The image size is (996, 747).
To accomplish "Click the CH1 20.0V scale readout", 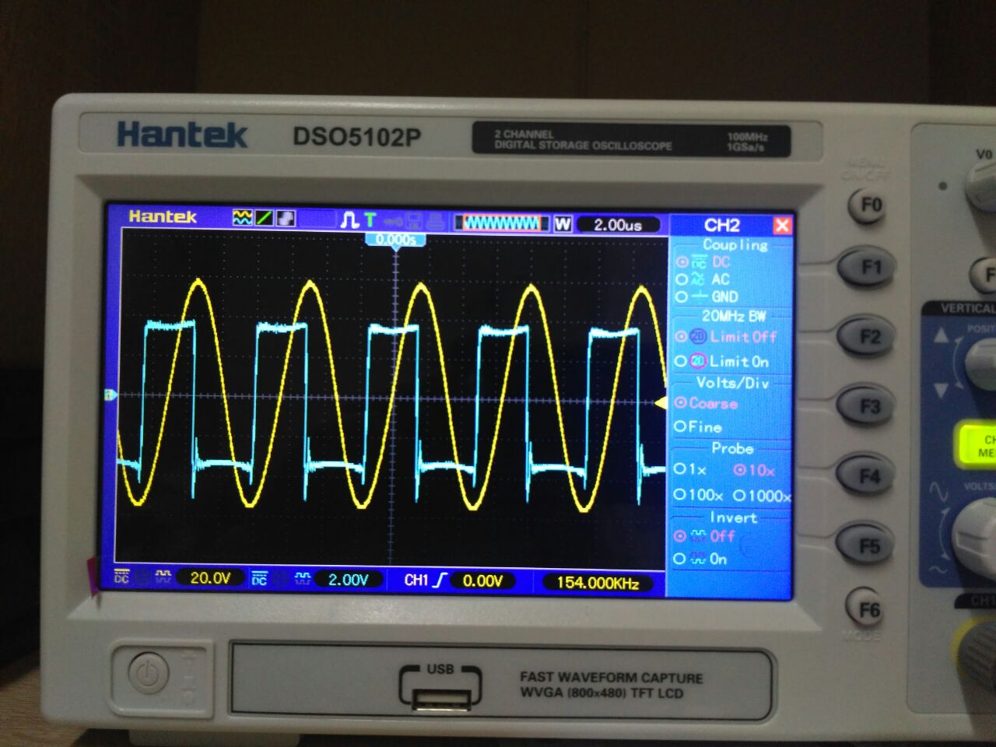I will 210,577.
